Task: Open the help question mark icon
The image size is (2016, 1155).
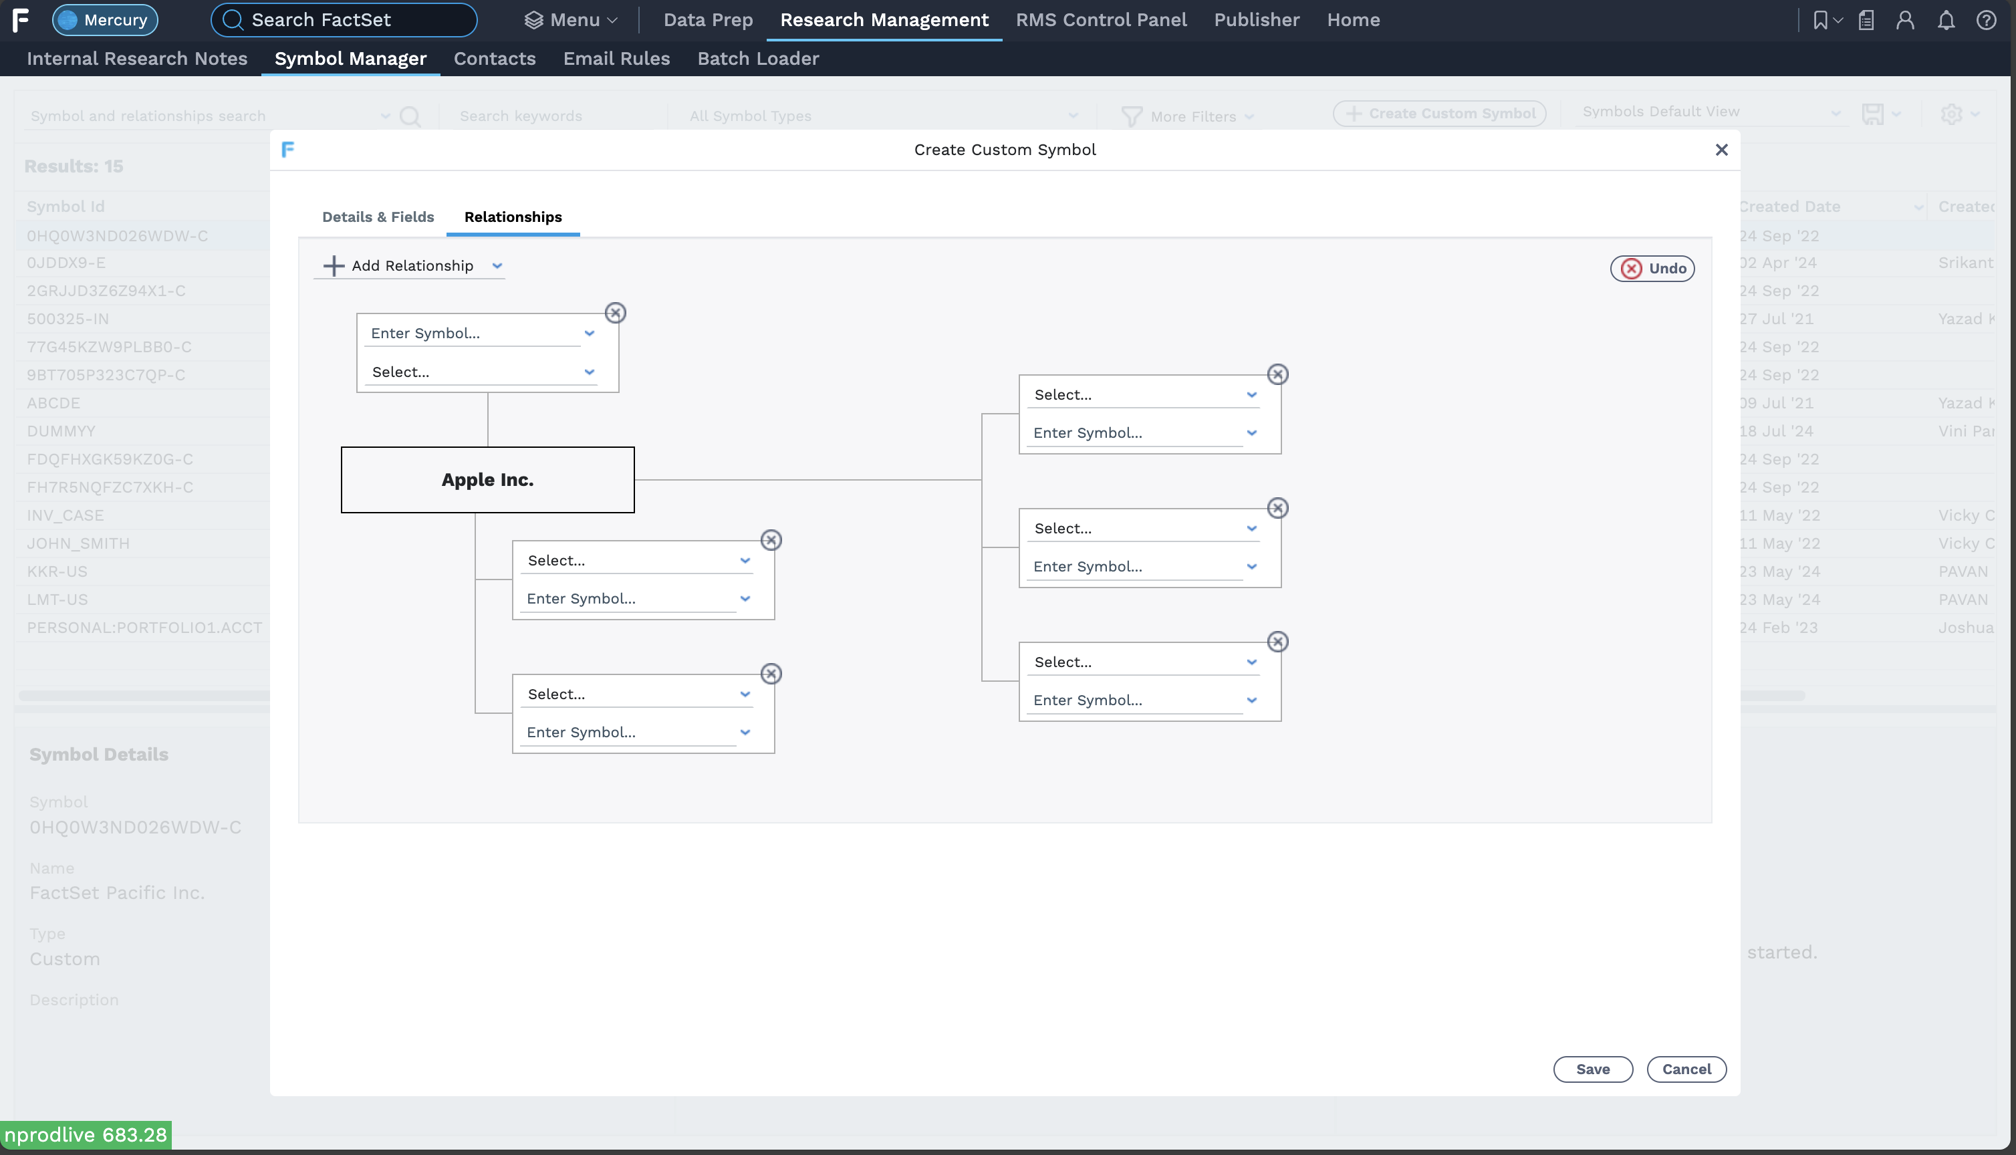Action: (x=1986, y=20)
